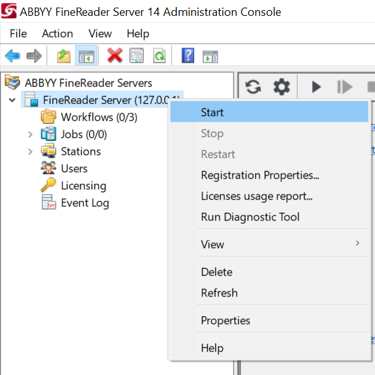Open the File menu
The image size is (375, 375).
18,34
